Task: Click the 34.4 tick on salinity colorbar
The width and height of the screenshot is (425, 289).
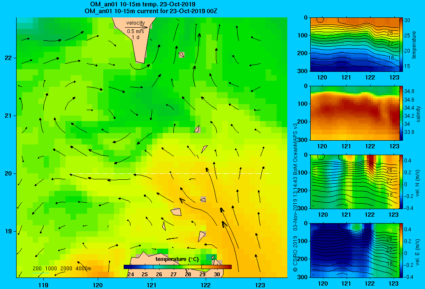Action: click(x=409, y=108)
